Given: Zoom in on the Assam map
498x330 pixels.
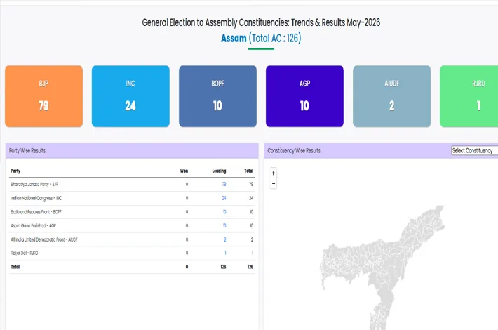Looking at the screenshot, I should click(x=273, y=173).
